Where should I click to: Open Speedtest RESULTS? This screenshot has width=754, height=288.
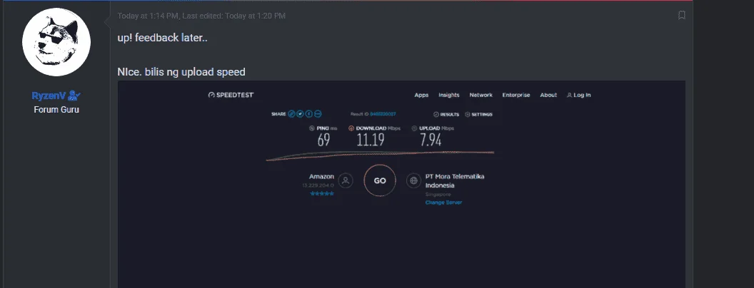446,115
